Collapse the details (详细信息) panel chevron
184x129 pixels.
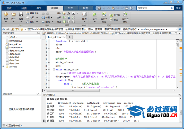coord(38,94)
